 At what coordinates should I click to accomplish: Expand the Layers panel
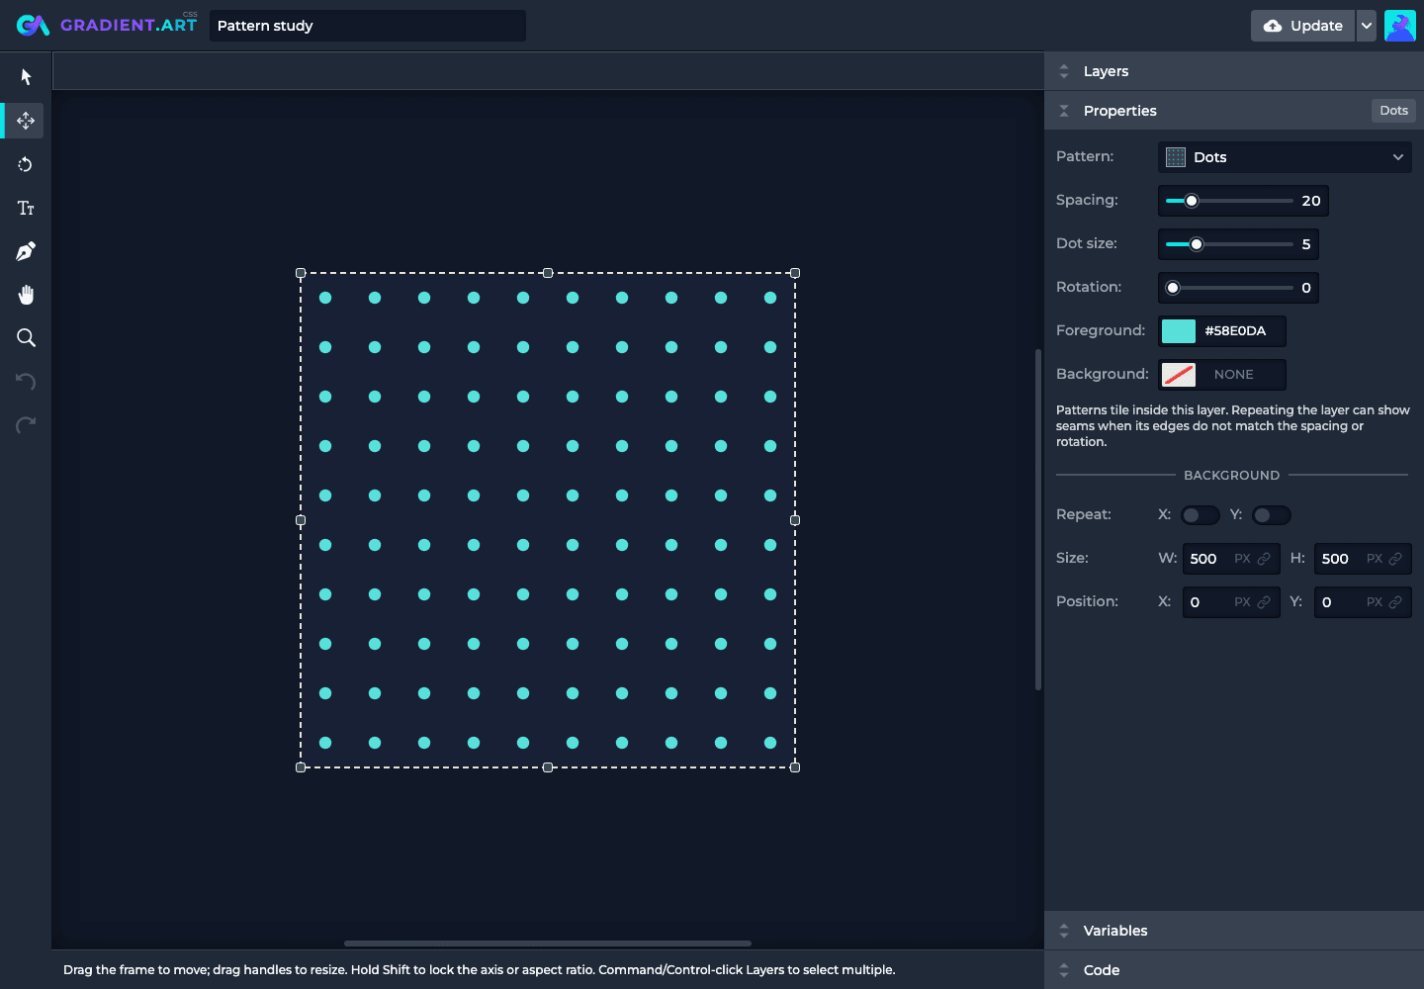1234,71
